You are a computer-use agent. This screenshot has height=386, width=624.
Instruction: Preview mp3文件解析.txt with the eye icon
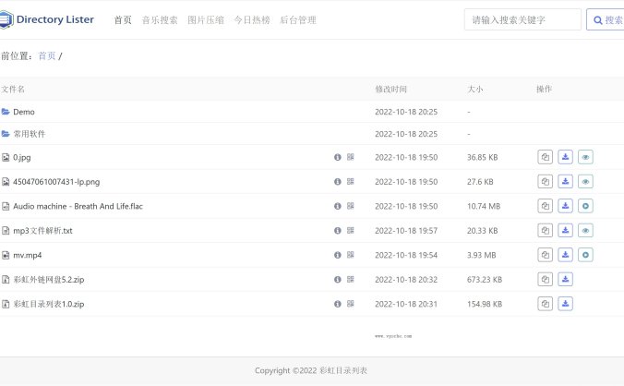tap(585, 231)
